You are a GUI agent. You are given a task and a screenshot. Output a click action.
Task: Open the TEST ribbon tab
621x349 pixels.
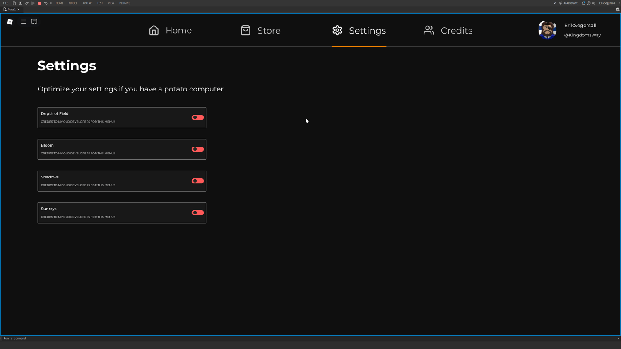tap(100, 3)
